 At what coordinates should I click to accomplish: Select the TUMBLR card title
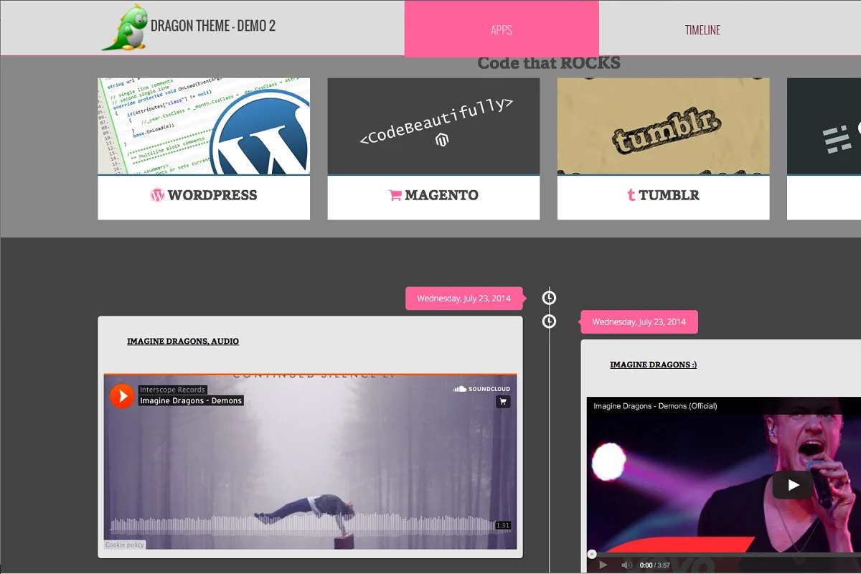coord(663,195)
